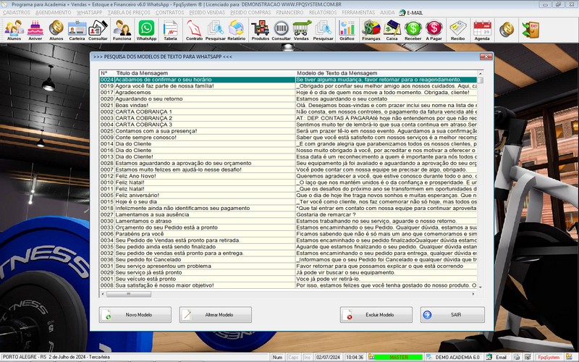579x362 pixels.
Task: Select row 0017 Agradecemos
Action: click(x=288, y=93)
